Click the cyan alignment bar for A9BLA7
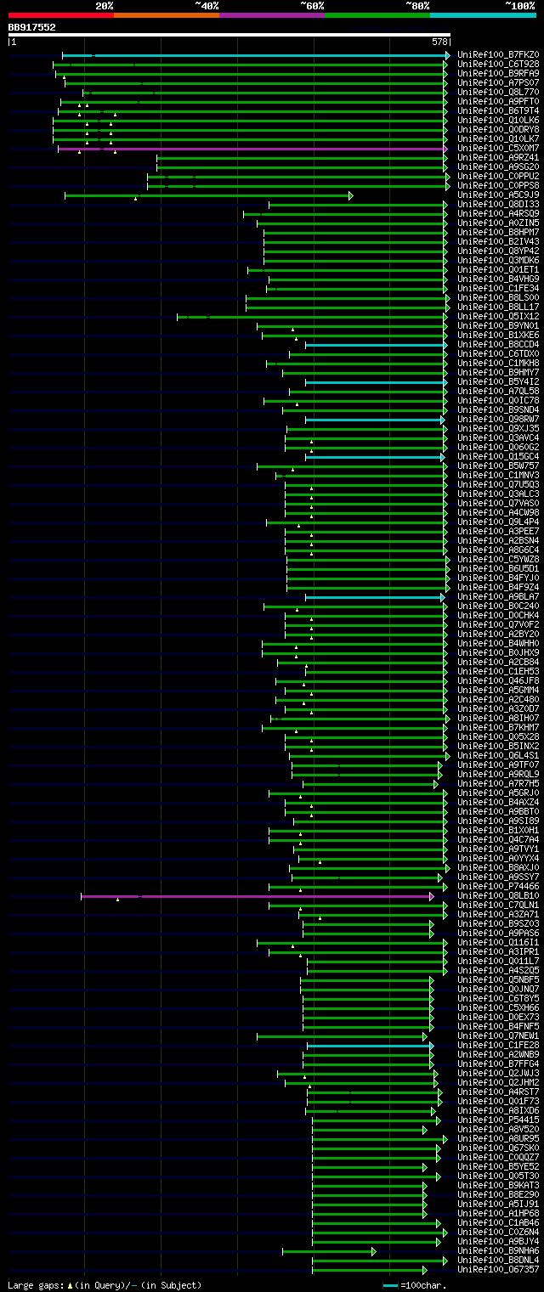544x1292 pixels. point(375,596)
